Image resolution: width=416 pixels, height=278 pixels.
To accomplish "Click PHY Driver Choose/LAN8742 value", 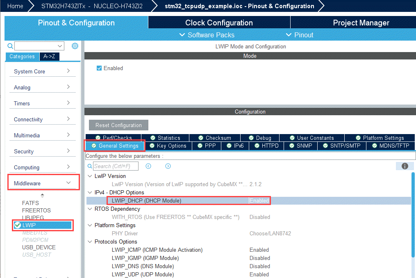I will (270, 233).
